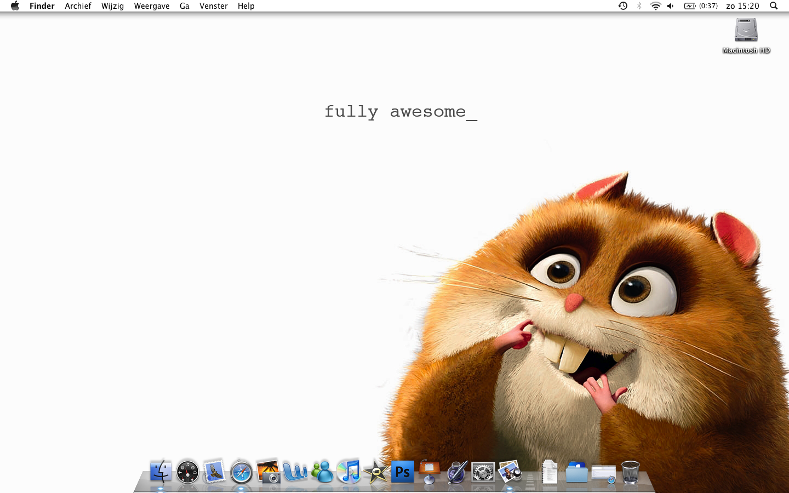Select the Macintosh HD desktop drive icon
789x493 pixels.
pos(746,30)
